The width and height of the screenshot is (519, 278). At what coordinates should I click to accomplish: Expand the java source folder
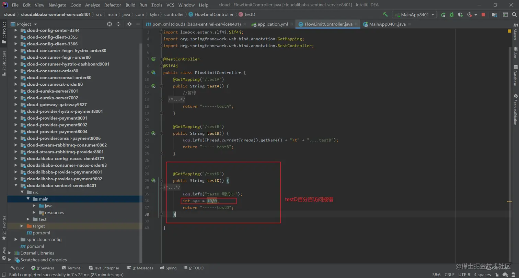pos(34,206)
